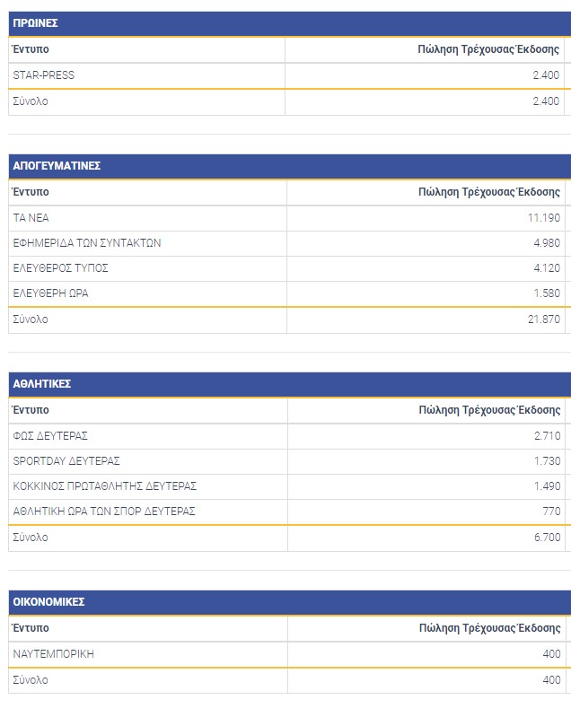Click ΕΛΕΥΘΕΡΟΣ ΤΥΠΟΣ in the table
This screenshot has width=571, height=717.
pyautogui.click(x=61, y=268)
